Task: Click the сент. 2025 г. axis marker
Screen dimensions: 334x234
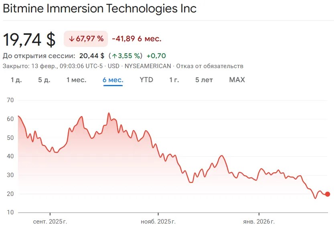Action: (x=50, y=222)
